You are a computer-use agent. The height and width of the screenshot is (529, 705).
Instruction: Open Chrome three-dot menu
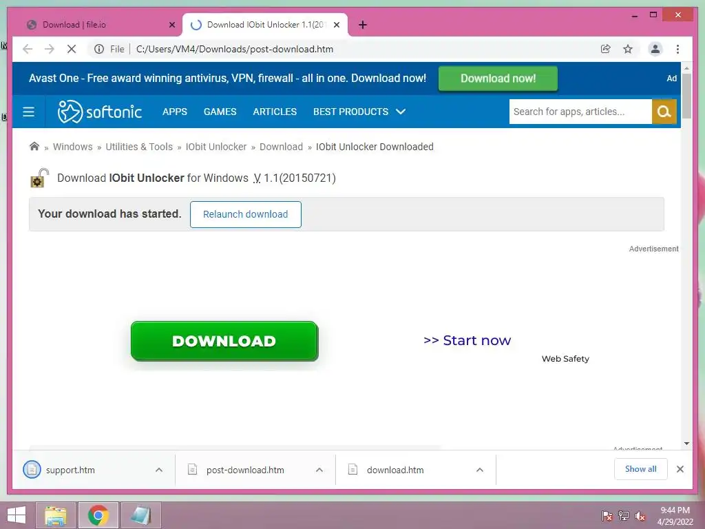pos(677,49)
